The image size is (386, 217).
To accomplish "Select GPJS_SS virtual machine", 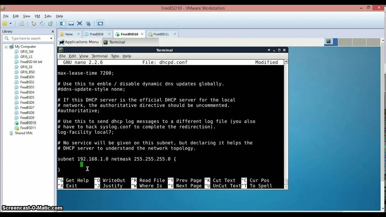I will pyautogui.click(x=26, y=67).
